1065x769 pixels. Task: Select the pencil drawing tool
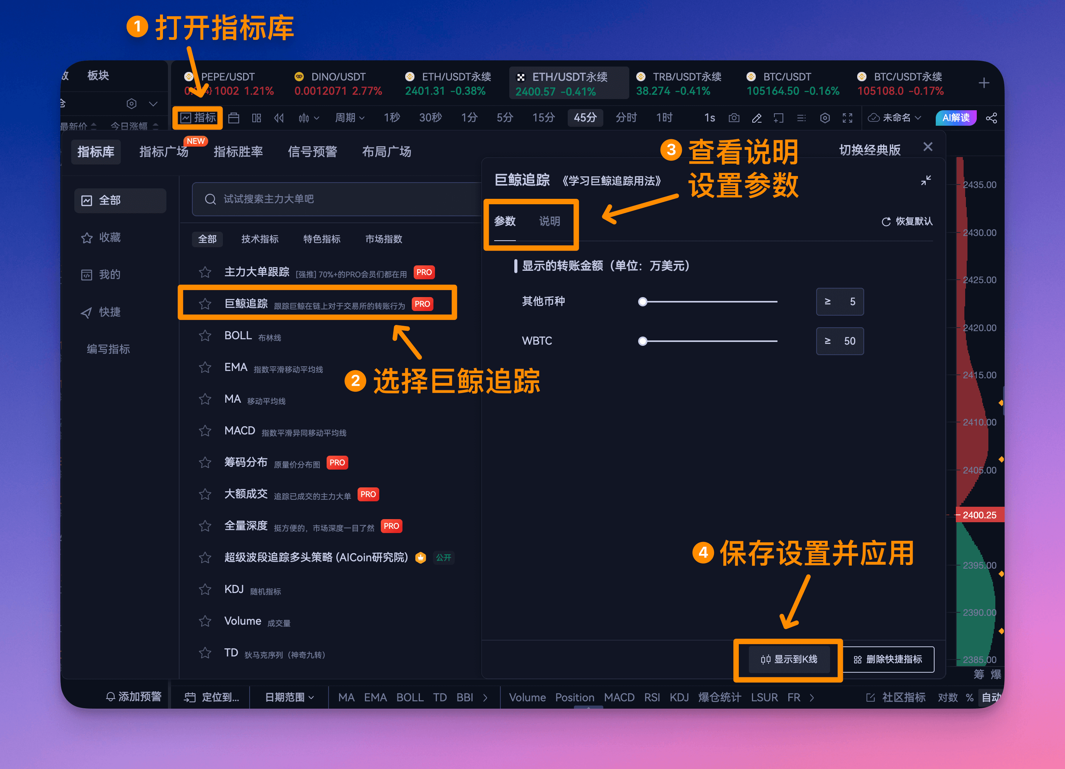tap(757, 118)
